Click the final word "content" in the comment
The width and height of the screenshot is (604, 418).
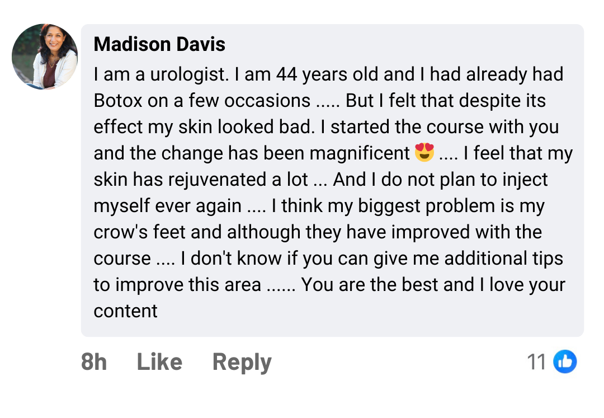(125, 311)
